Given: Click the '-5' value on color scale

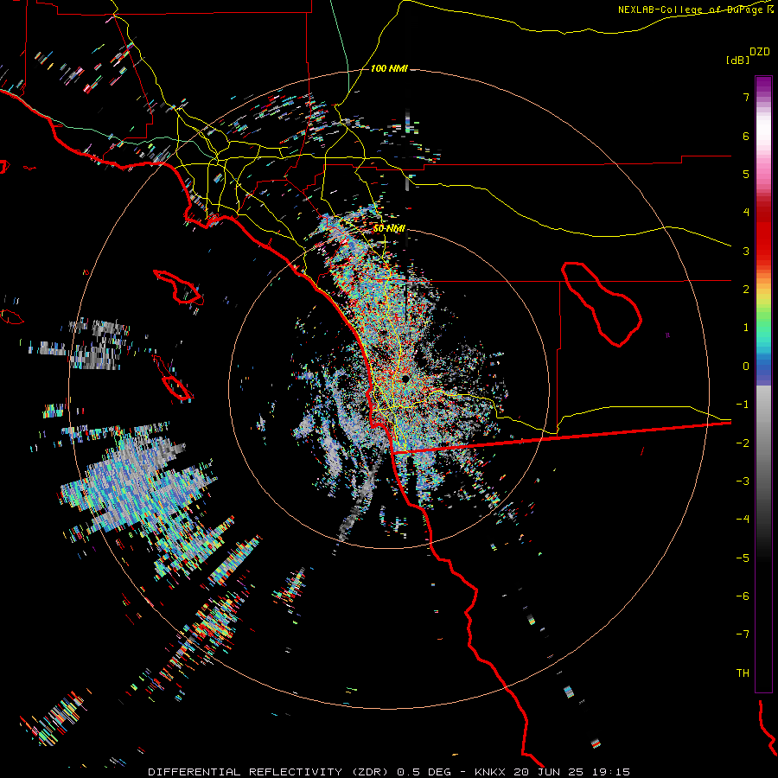Looking at the screenshot, I should click(743, 558).
